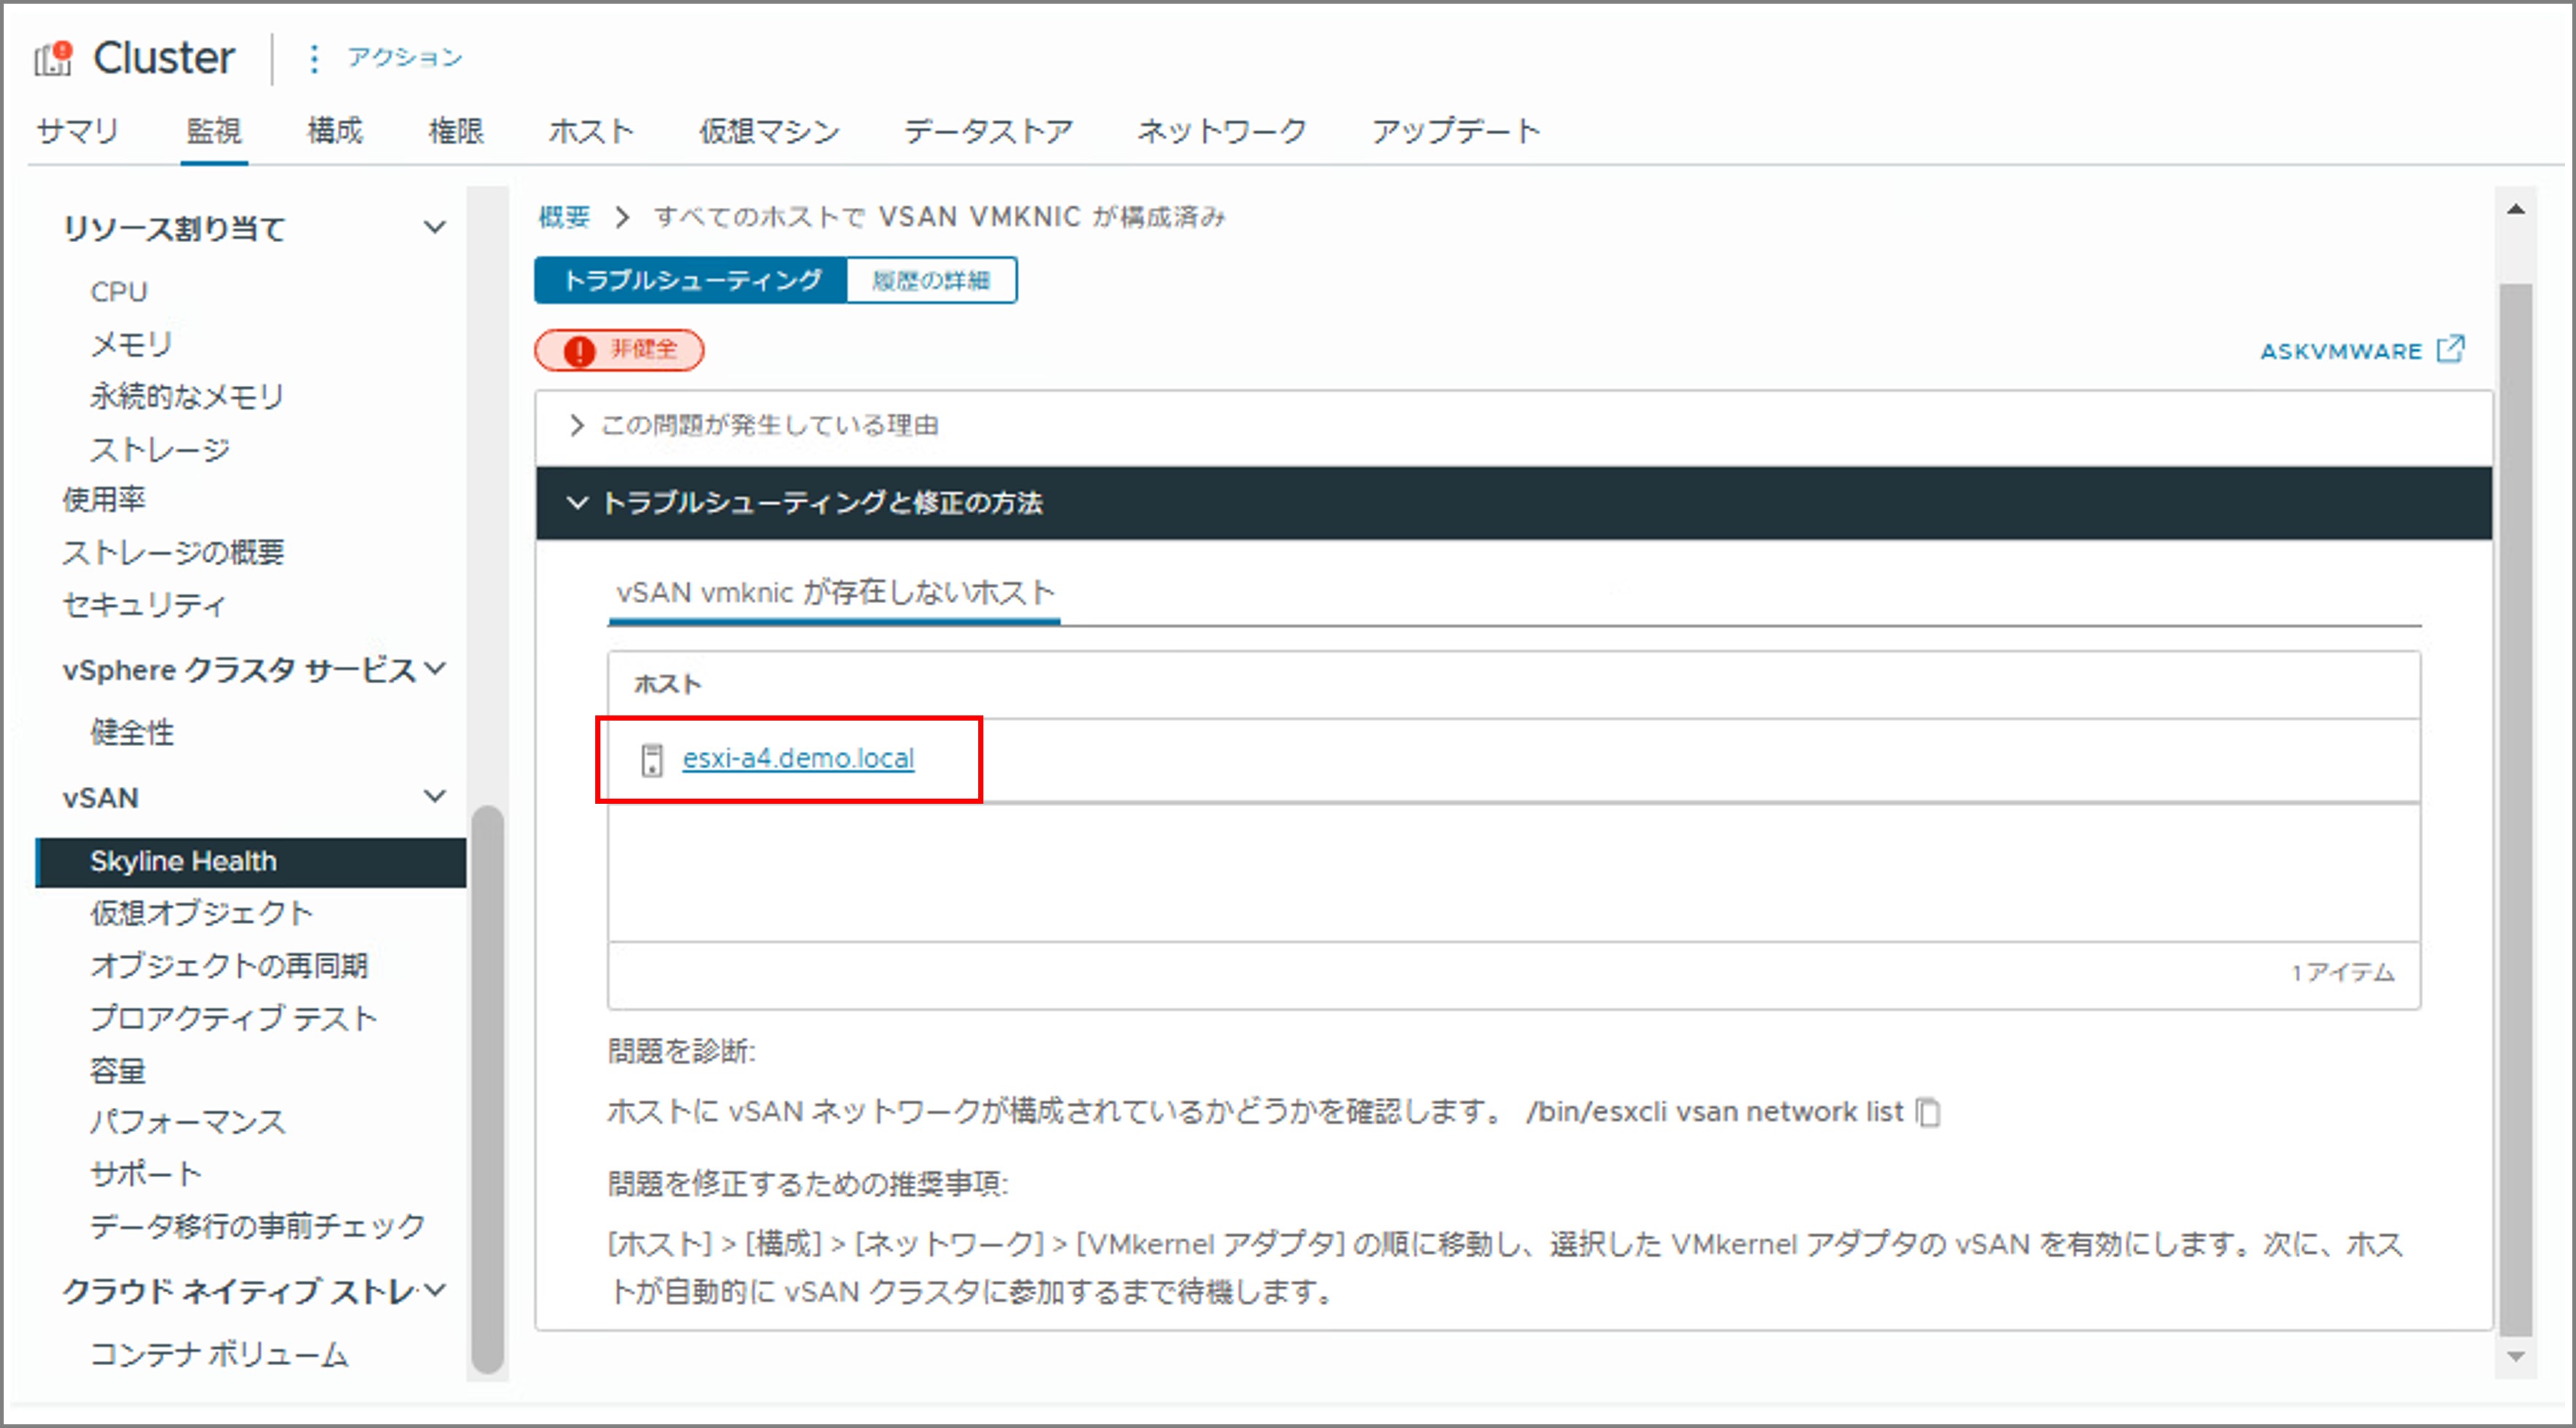Click the ASKVMWARE external link icon
Viewport: 2576px width, 1428px height.
point(2451,349)
